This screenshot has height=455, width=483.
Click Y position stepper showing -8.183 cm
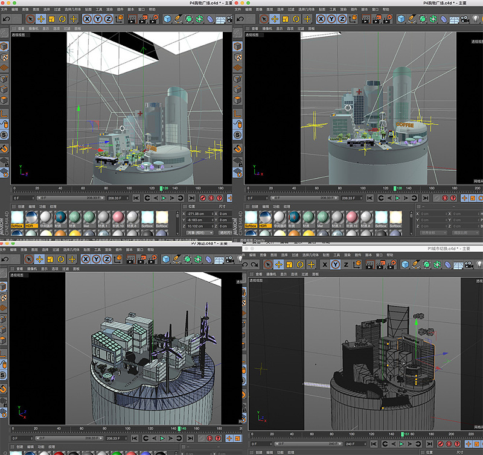click(x=200, y=220)
